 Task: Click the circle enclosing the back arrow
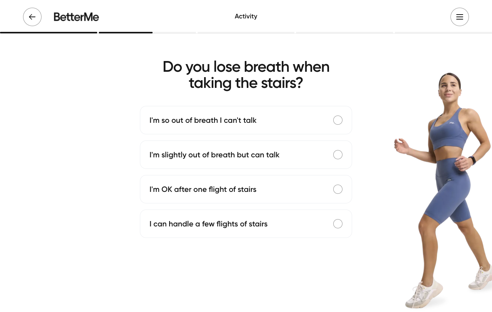[x=32, y=17]
